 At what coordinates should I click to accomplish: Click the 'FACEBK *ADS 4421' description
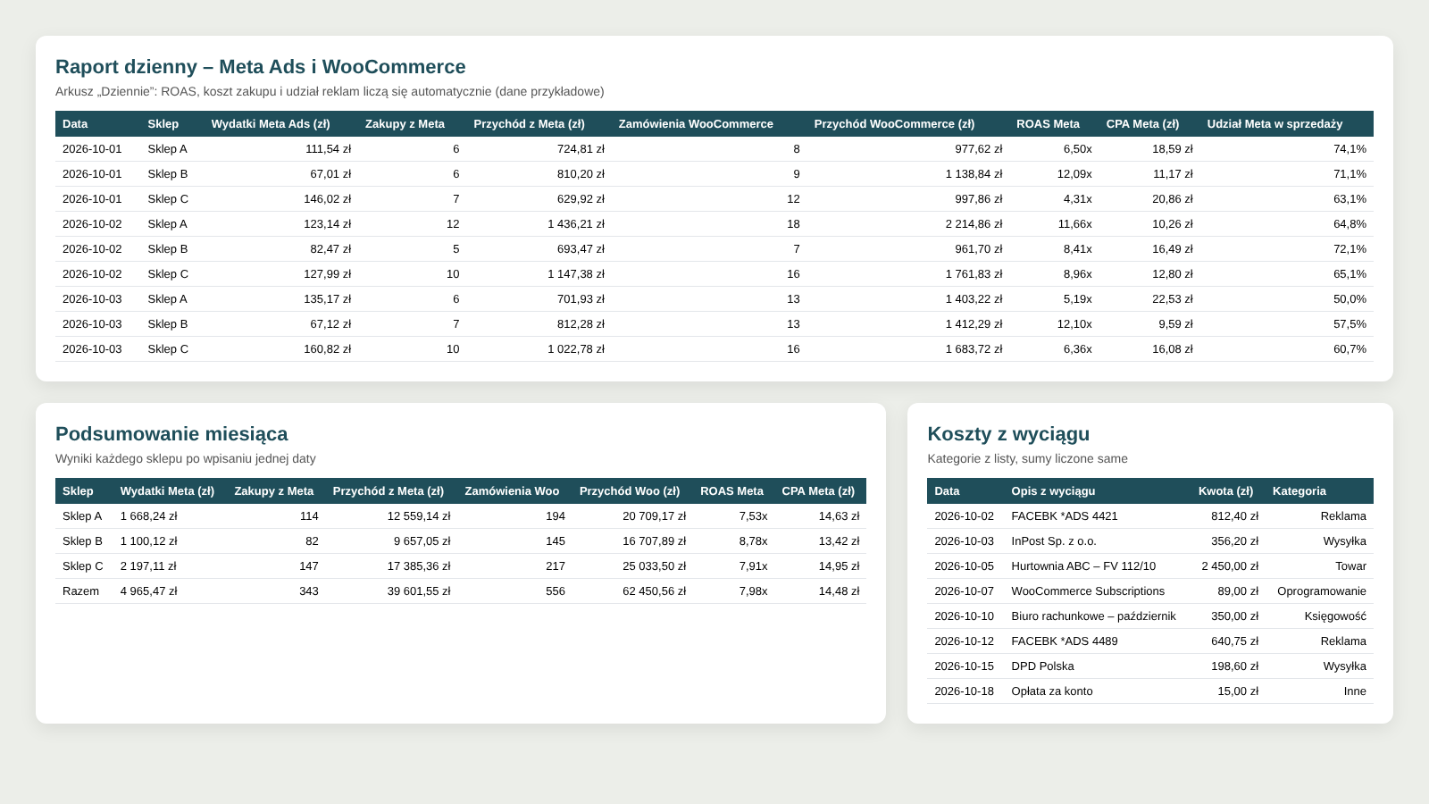(x=1065, y=516)
